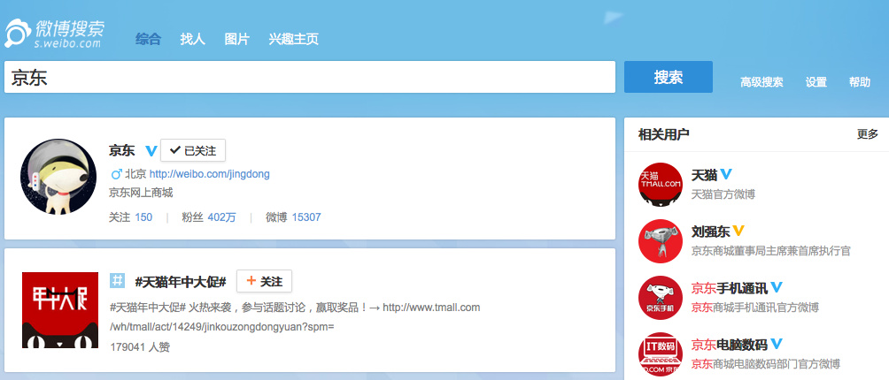Open 刘强东 user name
Viewport: 889px width, 380px height.
pos(710,232)
